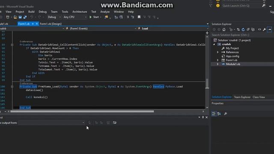Open the Tools menu
Screen dimensions: 274x154
pos(65,12)
